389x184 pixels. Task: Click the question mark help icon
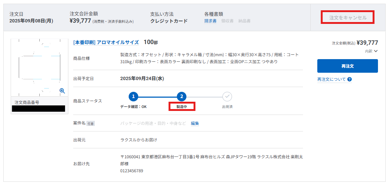[x=350, y=79]
